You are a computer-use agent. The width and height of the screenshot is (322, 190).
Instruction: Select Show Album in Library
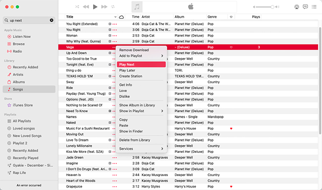tap(141, 105)
